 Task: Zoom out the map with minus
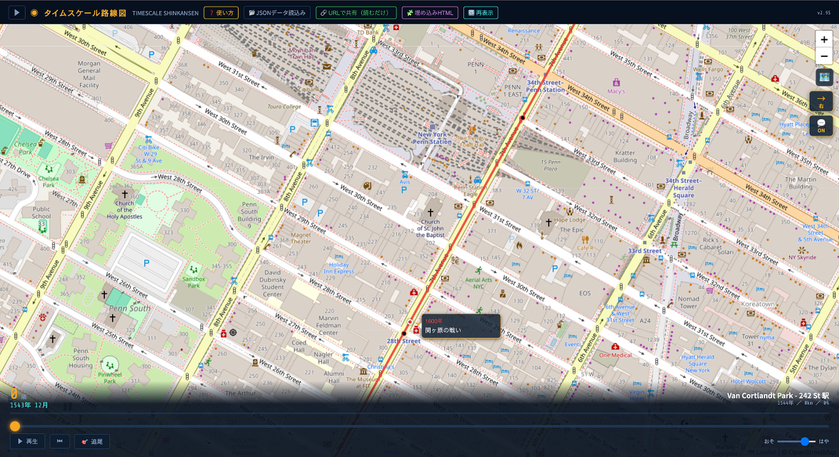(x=824, y=56)
